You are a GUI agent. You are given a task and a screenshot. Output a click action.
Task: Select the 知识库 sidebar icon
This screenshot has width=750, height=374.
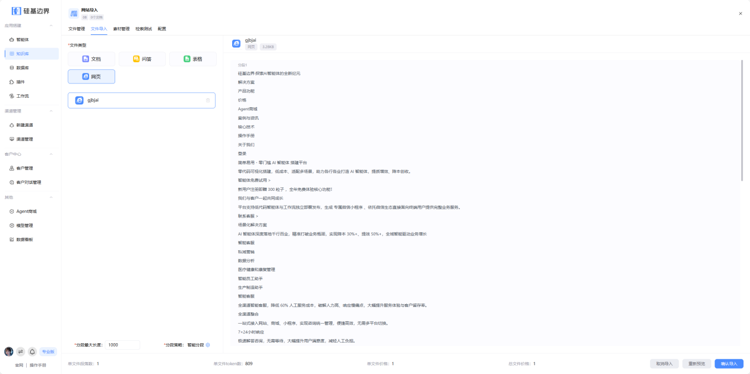[11, 54]
